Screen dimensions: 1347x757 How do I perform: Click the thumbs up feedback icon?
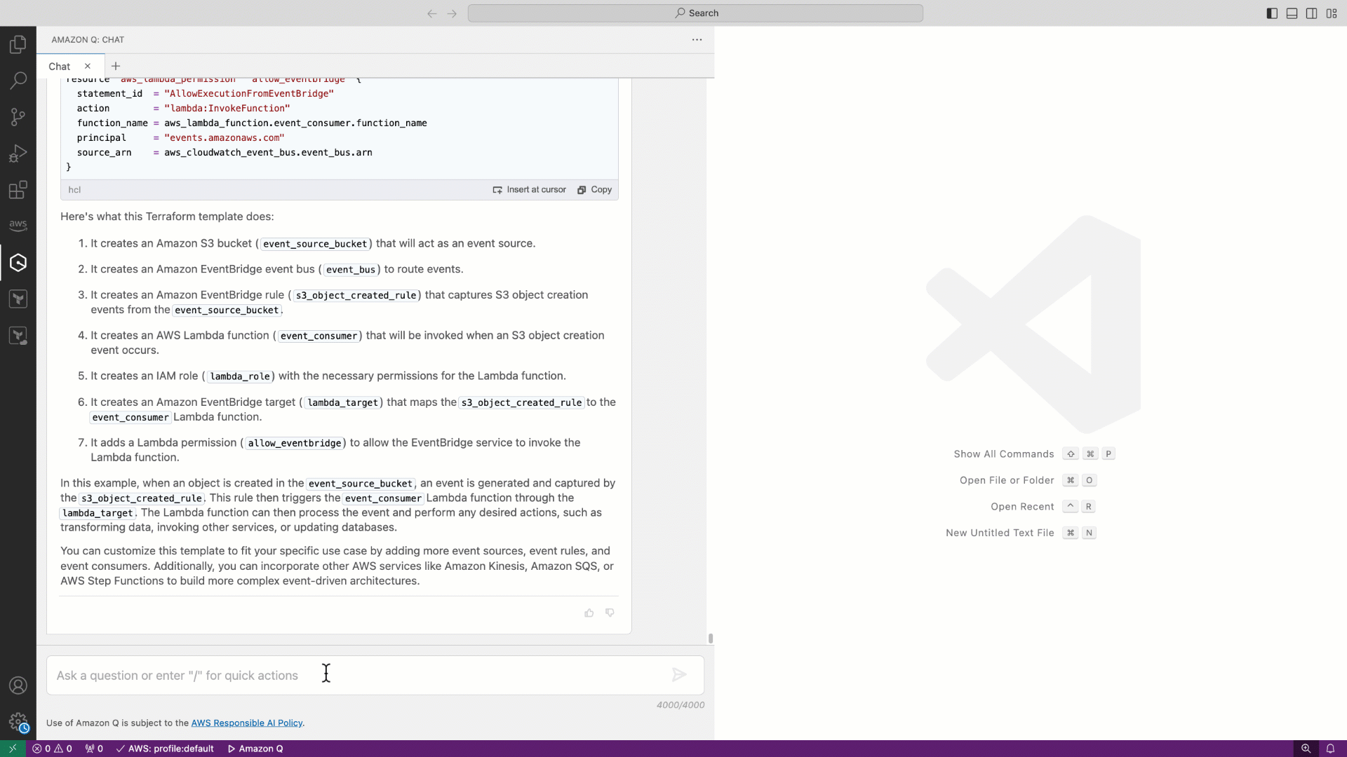pyautogui.click(x=589, y=613)
